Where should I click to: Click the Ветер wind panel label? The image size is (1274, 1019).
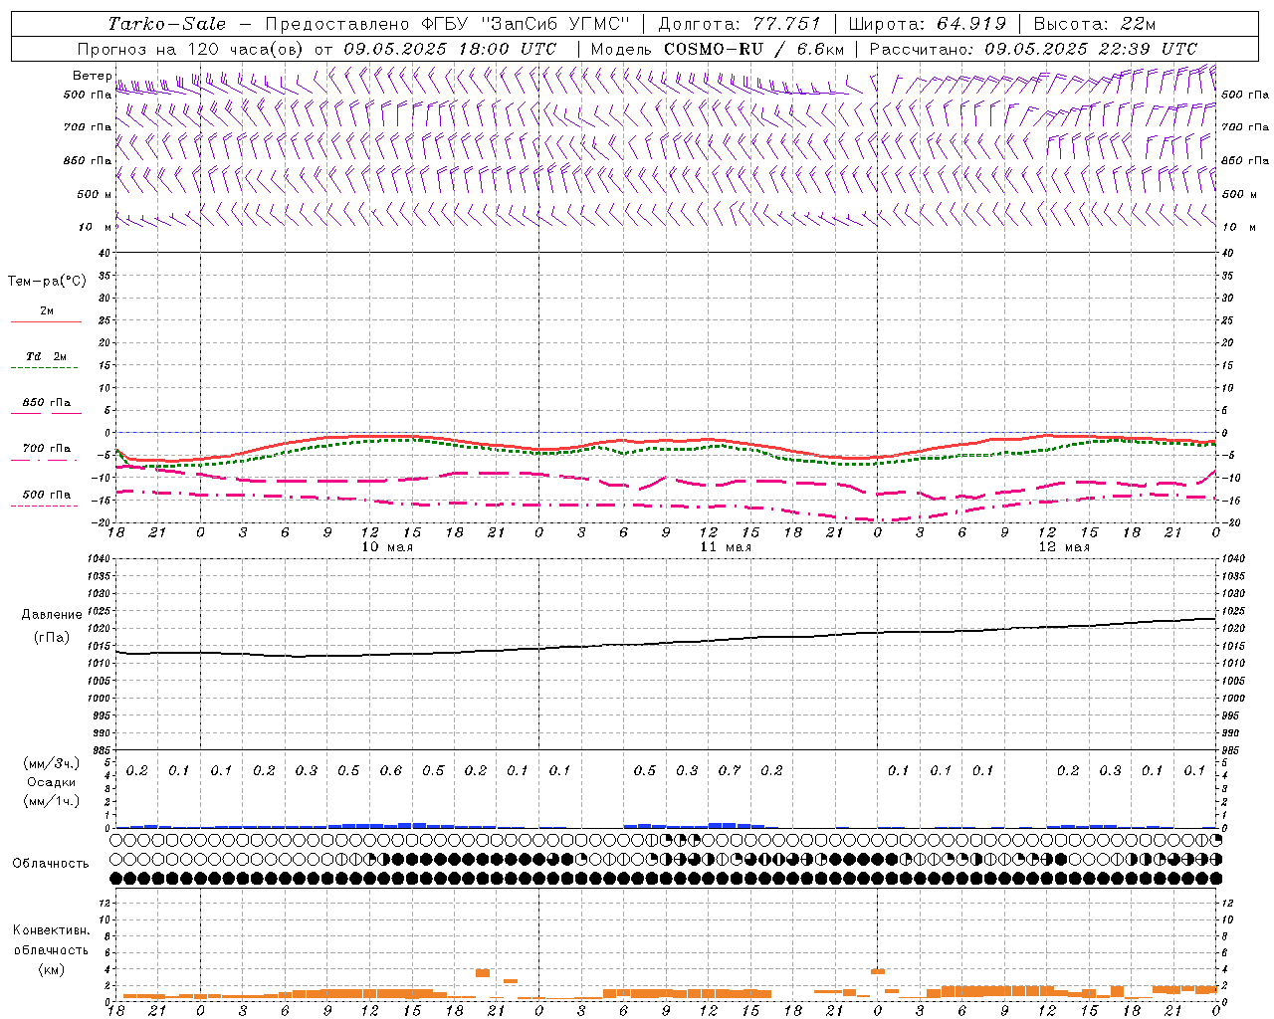pyautogui.click(x=92, y=76)
